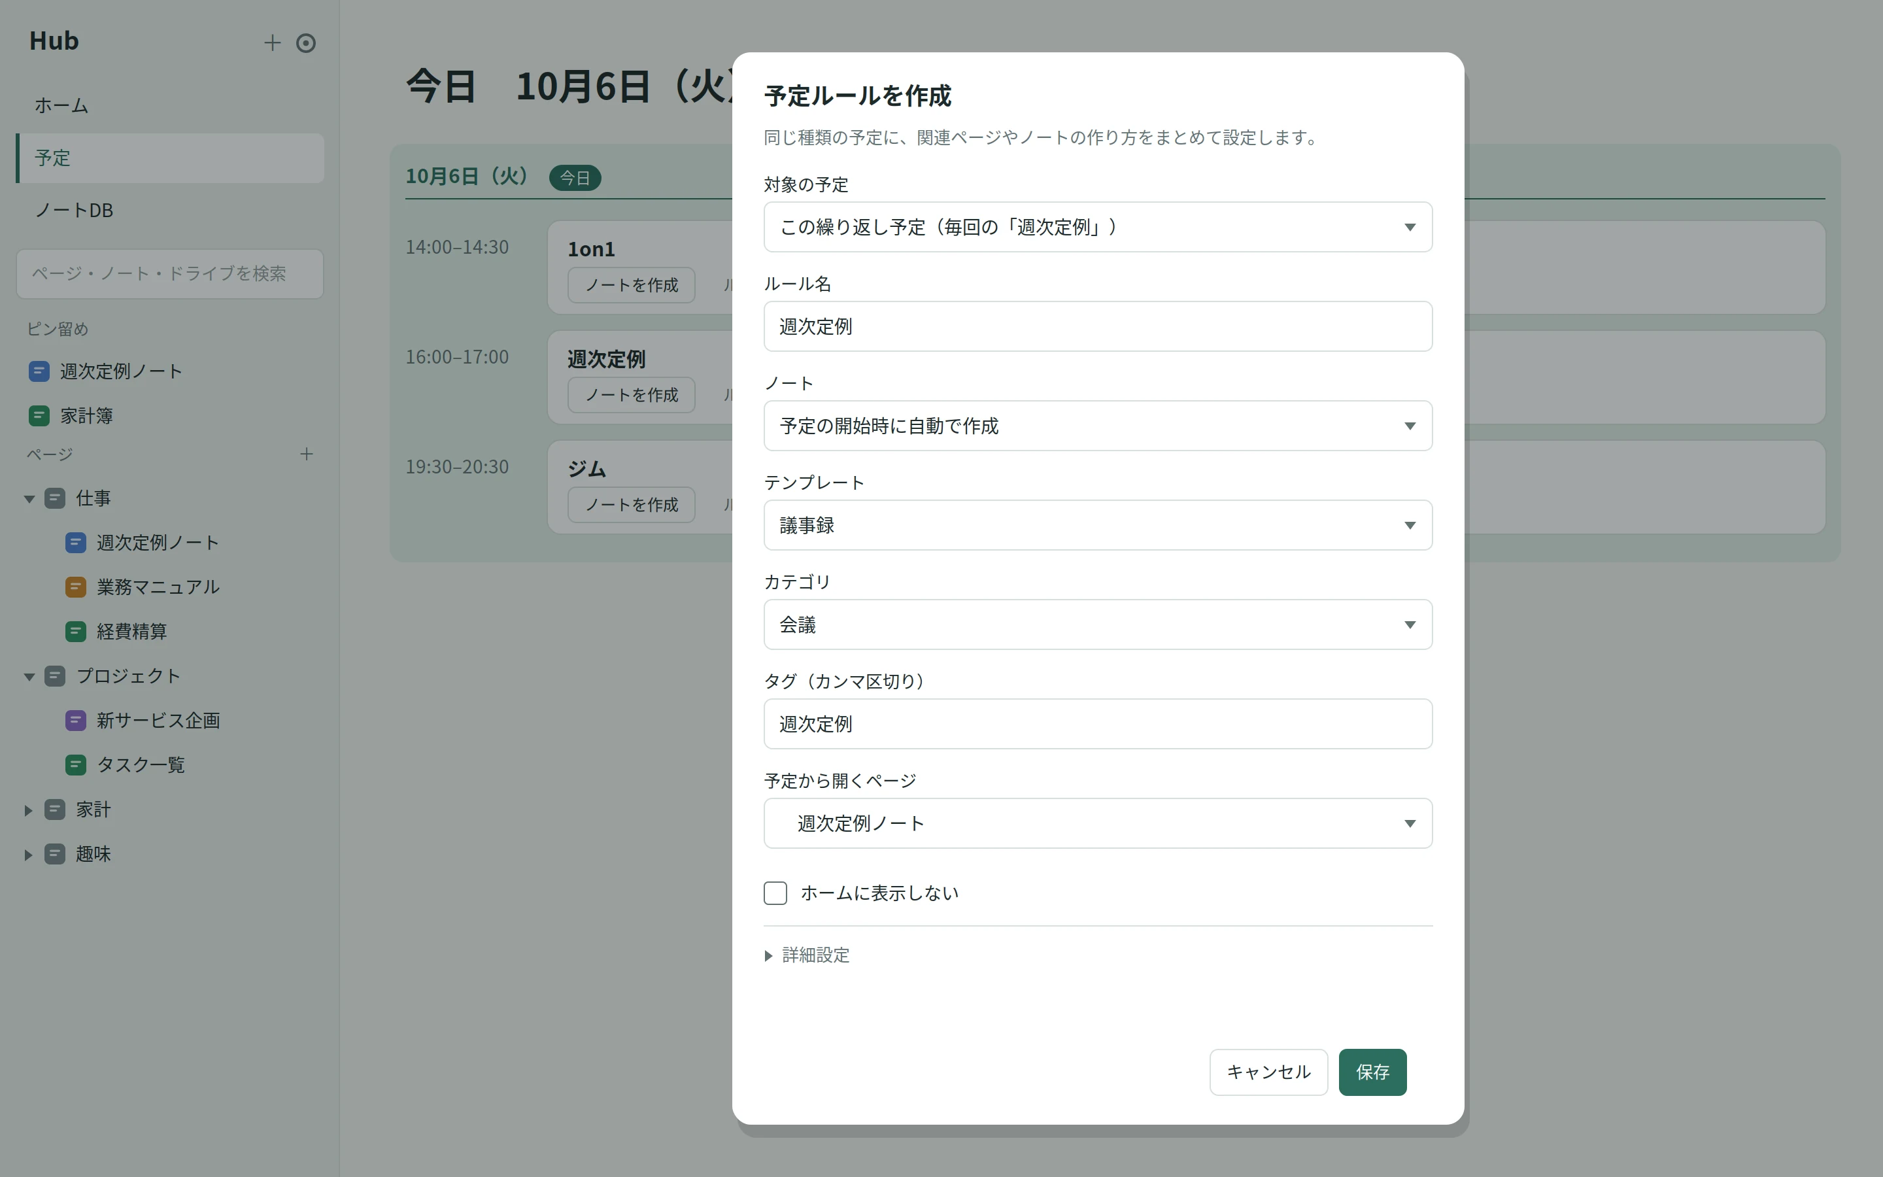Click ノートを作成 for the ジム event
This screenshot has width=1883, height=1177.
pyautogui.click(x=631, y=504)
